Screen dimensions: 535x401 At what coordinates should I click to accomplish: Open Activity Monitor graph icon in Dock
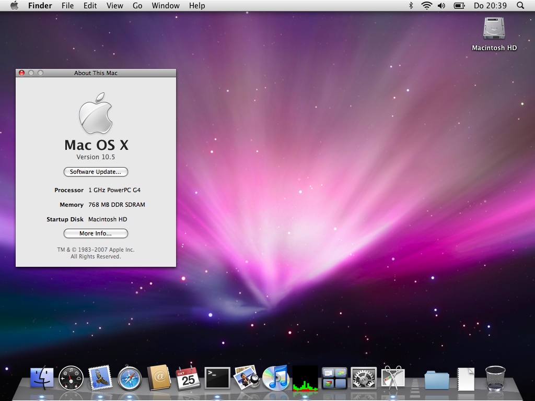305,378
